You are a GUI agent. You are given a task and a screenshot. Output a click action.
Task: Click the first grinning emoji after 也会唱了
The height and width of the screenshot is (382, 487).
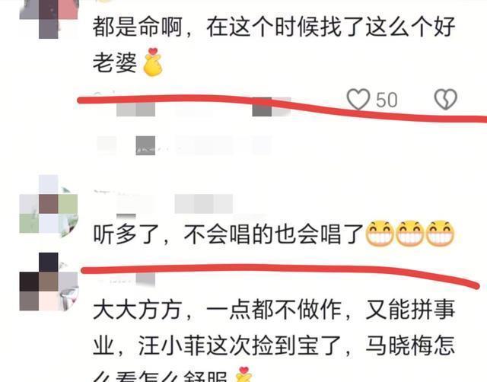point(380,234)
